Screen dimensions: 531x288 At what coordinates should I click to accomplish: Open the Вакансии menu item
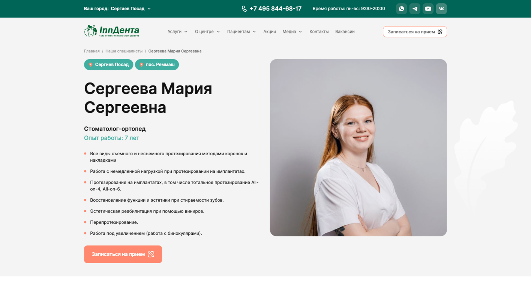click(x=345, y=32)
